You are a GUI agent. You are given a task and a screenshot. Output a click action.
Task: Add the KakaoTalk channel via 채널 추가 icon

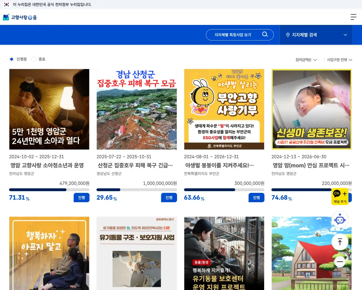tap(341, 197)
